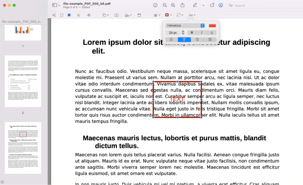The height and width of the screenshot is (185, 303).
Task: Click the file-example_PDF_500_kB.pdf window title
Action: coord(87,3)
